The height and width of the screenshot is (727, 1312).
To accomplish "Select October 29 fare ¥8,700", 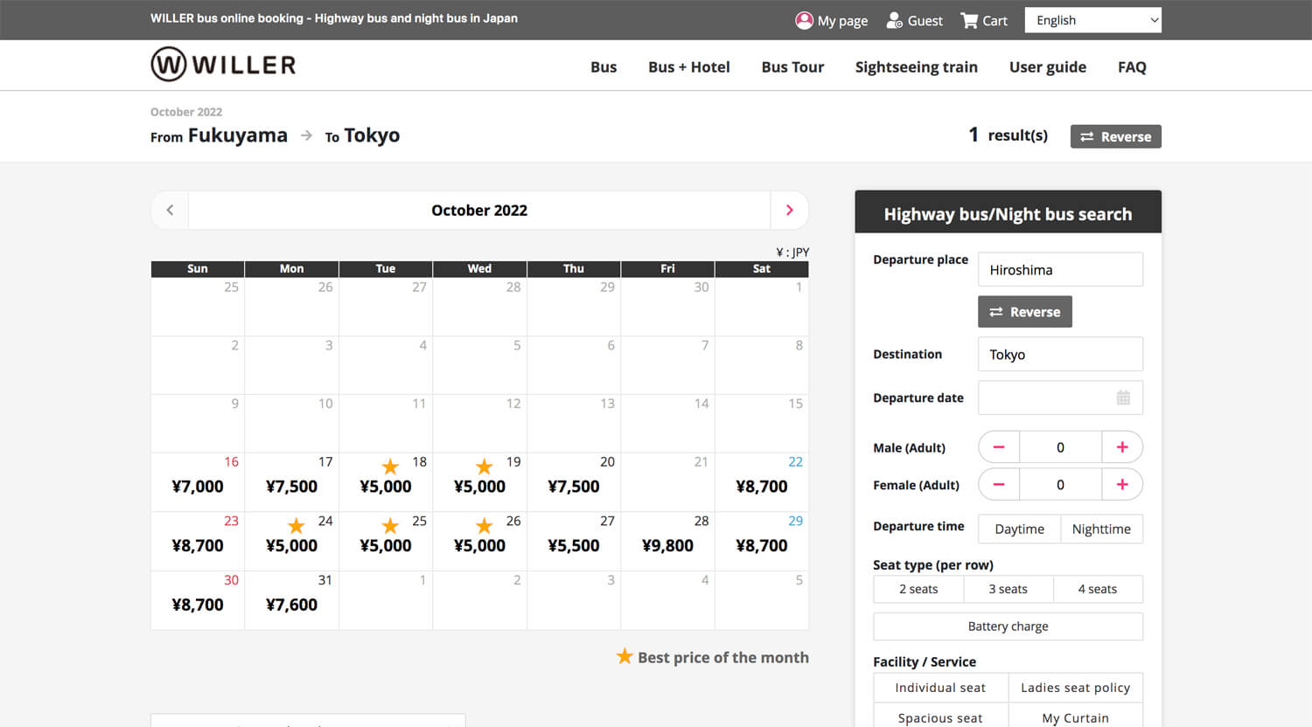I will [x=762, y=545].
